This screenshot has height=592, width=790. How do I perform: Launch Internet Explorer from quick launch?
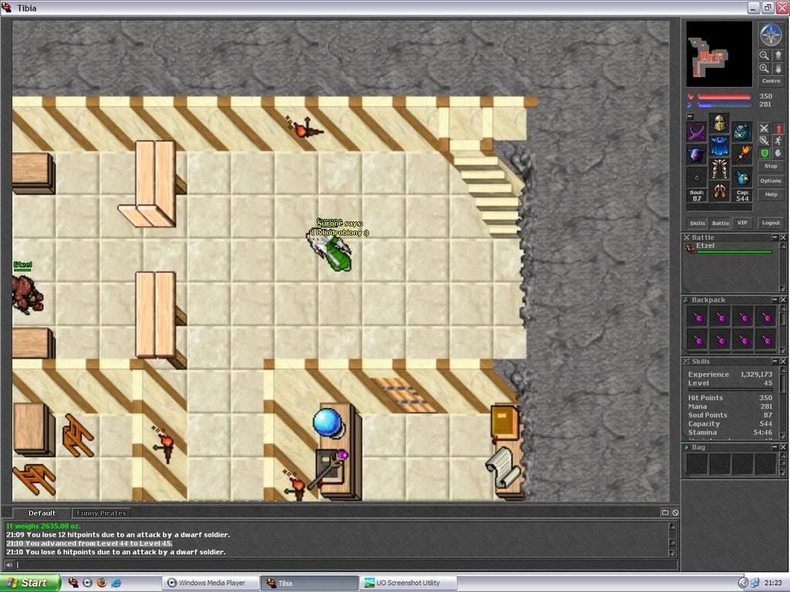[116, 583]
